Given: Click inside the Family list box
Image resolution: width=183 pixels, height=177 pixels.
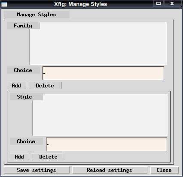Looking at the screenshot, I should click(x=98, y=43).
